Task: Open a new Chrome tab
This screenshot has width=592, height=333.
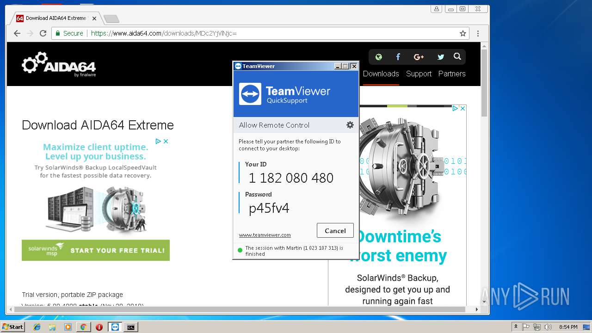Action: [x=111, y=18]
